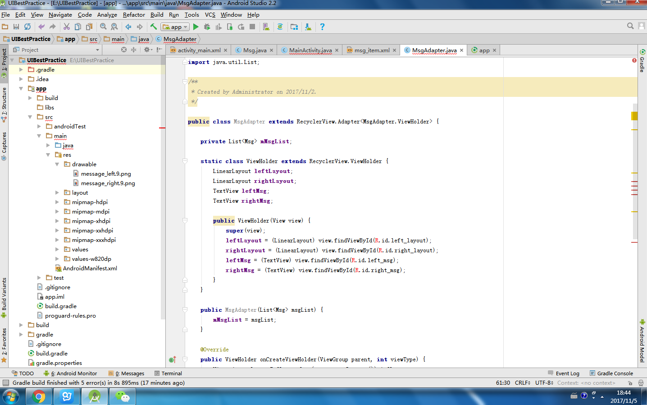Expand the values-w820dp folder
This screenshot has height=405, width=647.
pos(57,259)
